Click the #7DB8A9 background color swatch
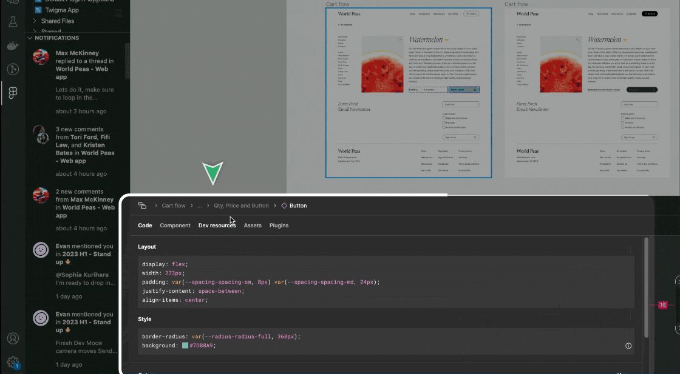 [x=185, y=346]
